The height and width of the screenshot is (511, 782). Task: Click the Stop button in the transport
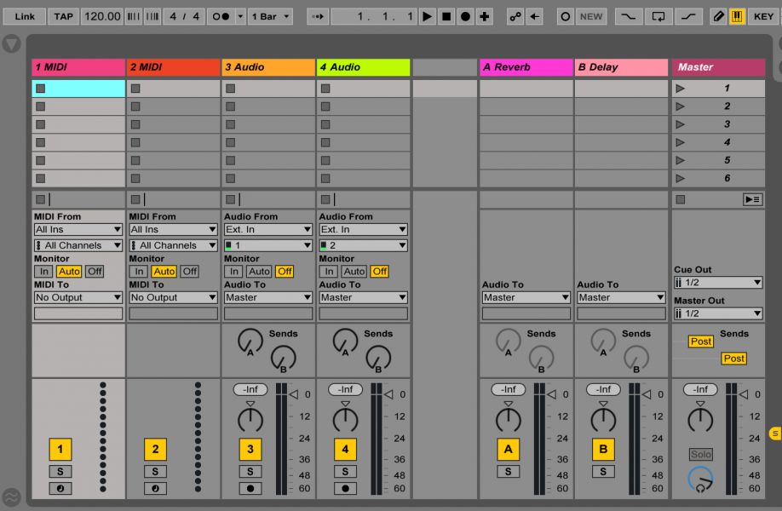tap(446, 16)
